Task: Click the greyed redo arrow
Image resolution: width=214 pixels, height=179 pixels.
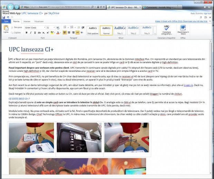Action: pos(12,17)
